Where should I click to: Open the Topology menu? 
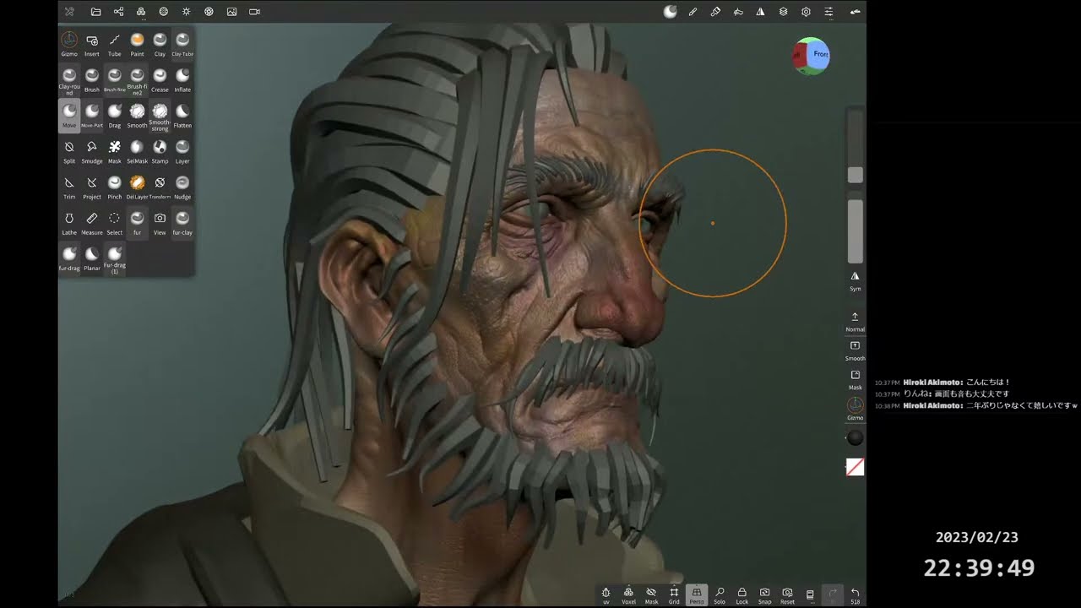pyautogui.click(x=141, y=12)
